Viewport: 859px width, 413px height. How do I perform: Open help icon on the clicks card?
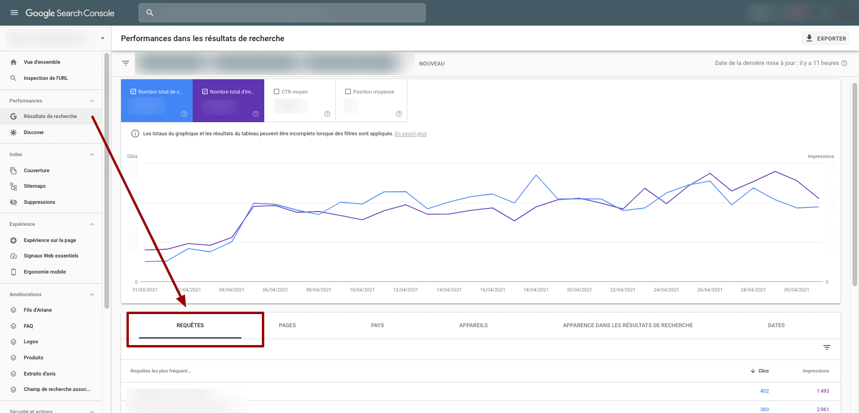pos(184,114)
